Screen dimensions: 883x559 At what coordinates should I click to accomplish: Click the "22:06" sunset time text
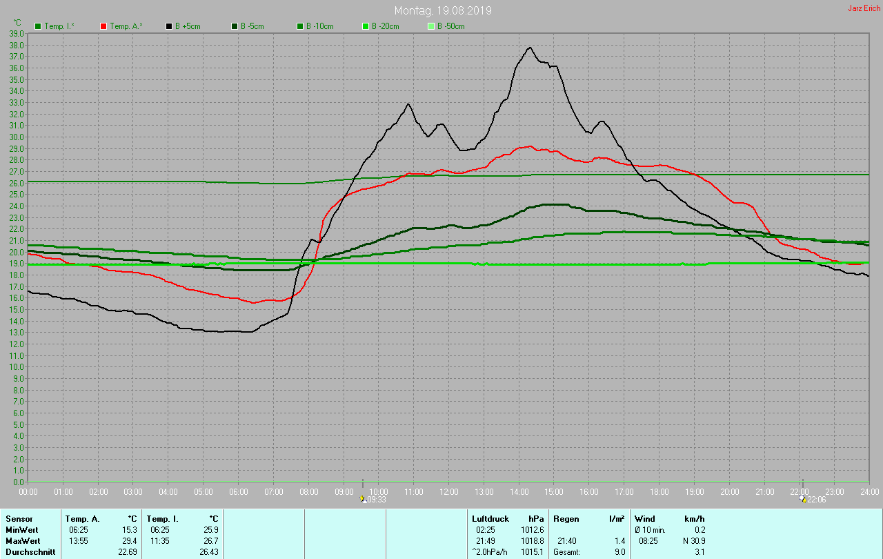click(817, 500)
